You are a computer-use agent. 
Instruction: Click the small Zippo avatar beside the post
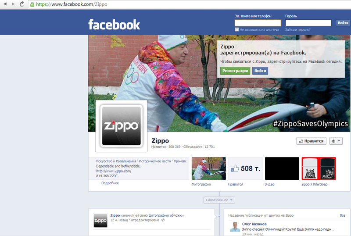coord(100,221)
